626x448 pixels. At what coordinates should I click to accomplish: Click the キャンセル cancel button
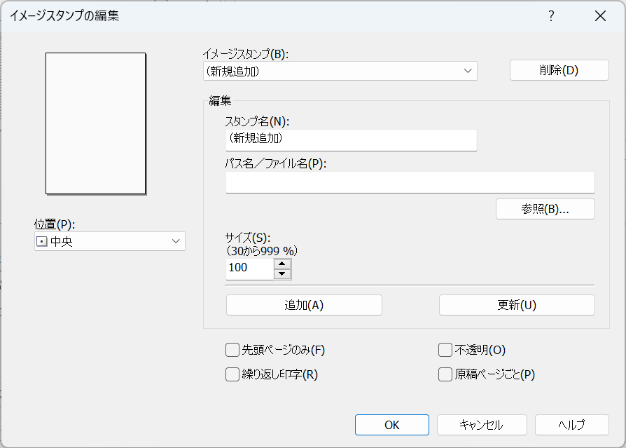coord(481,425)
